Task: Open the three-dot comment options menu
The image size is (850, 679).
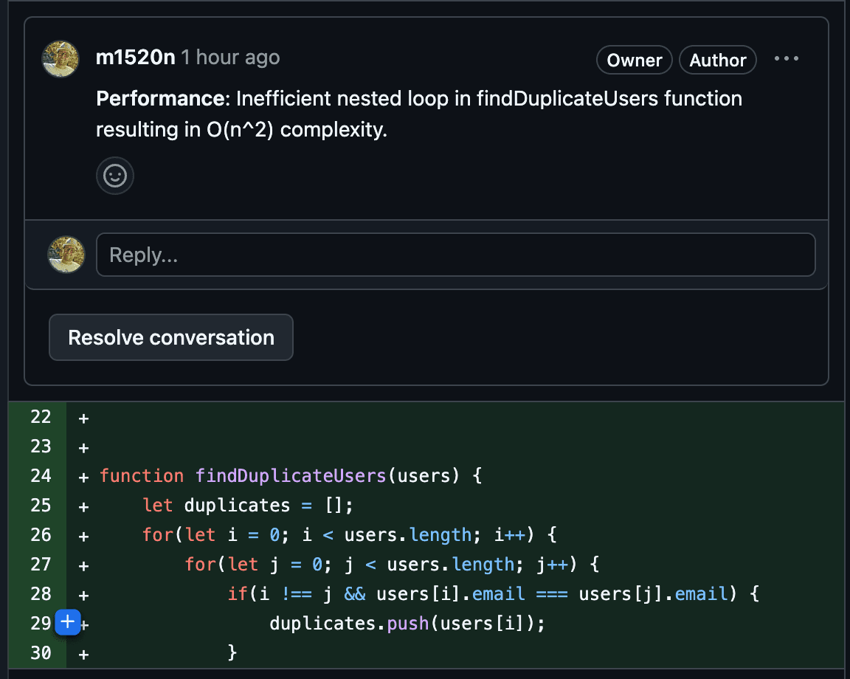Action: click(x=787, y=59)
